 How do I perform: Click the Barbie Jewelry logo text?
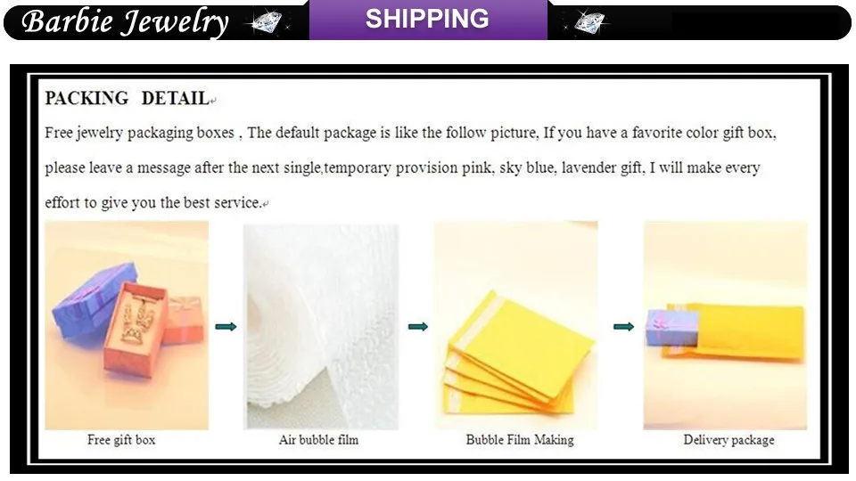point(125,22)
